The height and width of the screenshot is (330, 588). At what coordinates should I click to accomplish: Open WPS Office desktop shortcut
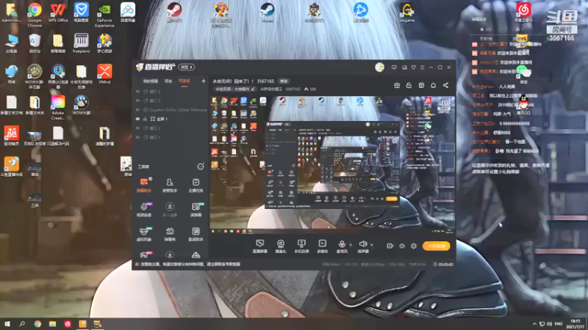coord(58,12)
